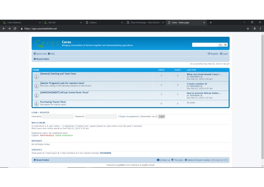
Task: Click the browser address bar URL
Action: 41,29
